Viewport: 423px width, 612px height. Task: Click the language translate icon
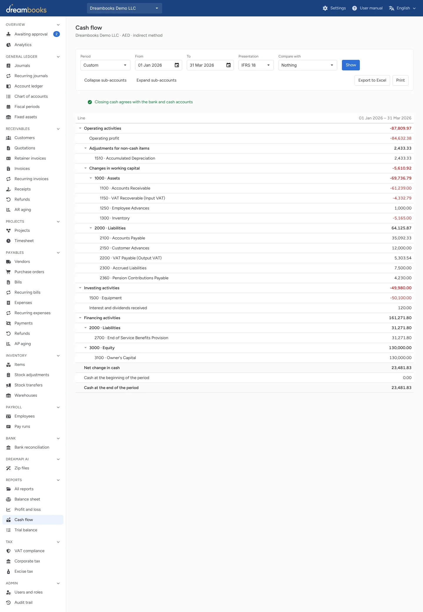point(392,8)
